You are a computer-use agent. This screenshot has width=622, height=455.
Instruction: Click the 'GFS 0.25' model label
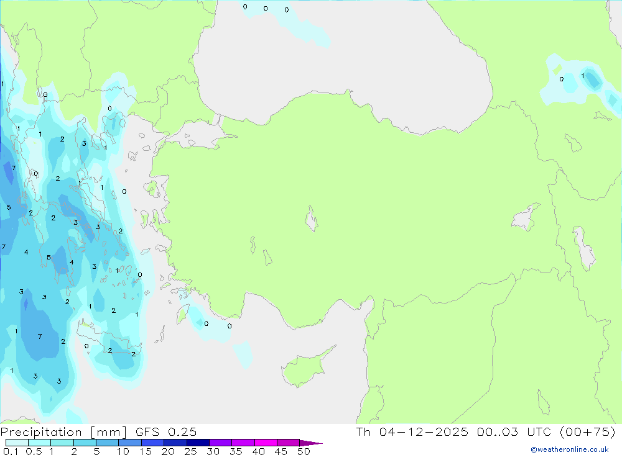click(166, 432)
